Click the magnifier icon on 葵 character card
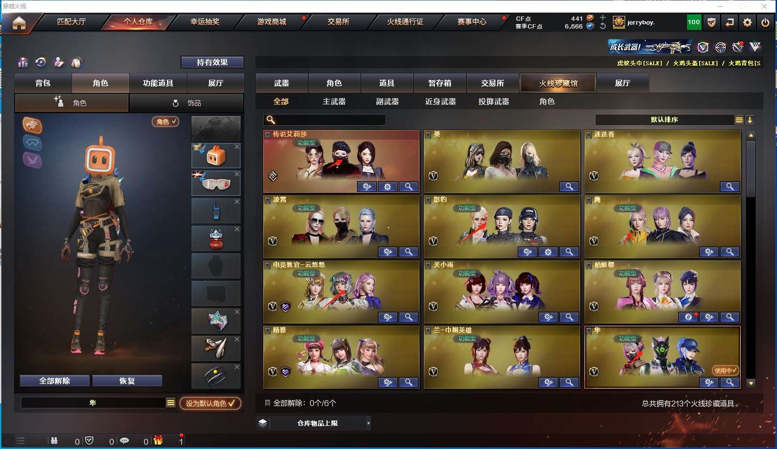The image size is (777, 449). (x=569, y=187)
